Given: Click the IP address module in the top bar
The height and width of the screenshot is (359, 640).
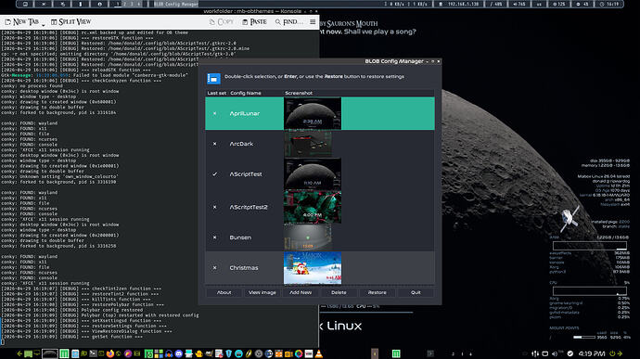Looking at the screenshot, I should tap(462, 4).
